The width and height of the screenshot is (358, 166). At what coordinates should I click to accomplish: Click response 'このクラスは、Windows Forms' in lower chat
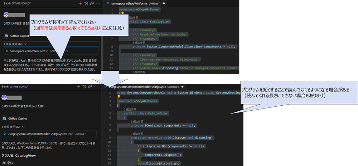point(48,145)
